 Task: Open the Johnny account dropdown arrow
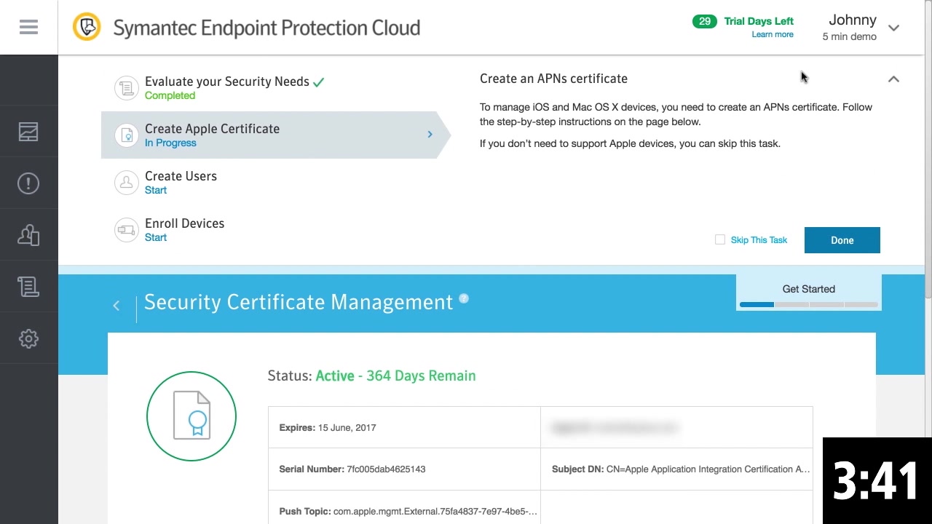click(x=894, y=28)
